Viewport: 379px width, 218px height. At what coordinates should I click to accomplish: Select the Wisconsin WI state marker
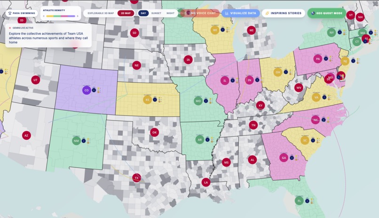coord(214,30)
